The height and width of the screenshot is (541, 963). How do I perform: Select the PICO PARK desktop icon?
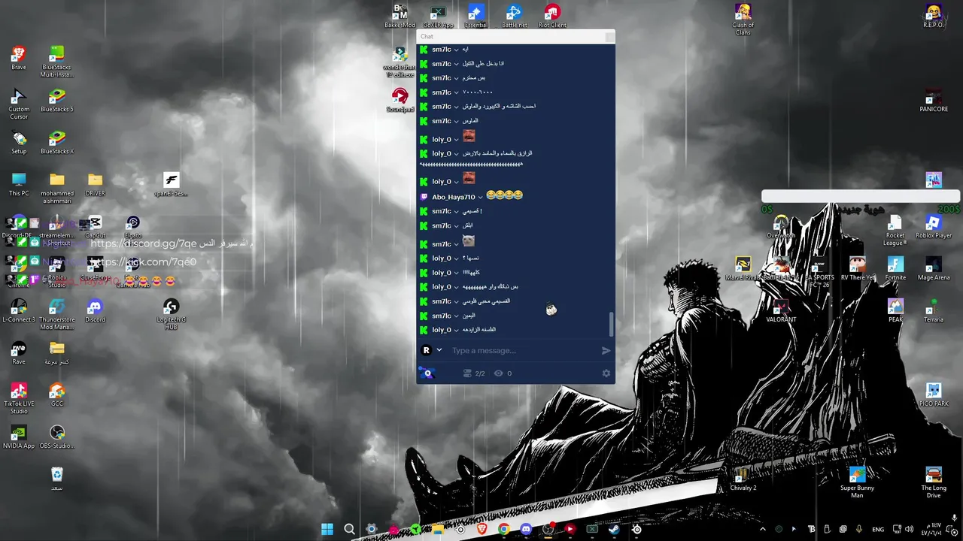click(x=934, y=394)
